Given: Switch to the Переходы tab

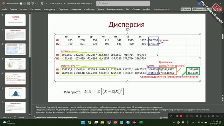Looking at the screenshot, I should (x=63, y=9).
